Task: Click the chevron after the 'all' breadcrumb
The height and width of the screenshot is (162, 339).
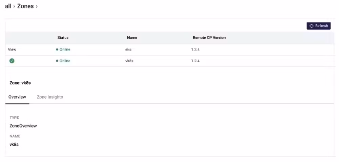Action: (14, 7)
